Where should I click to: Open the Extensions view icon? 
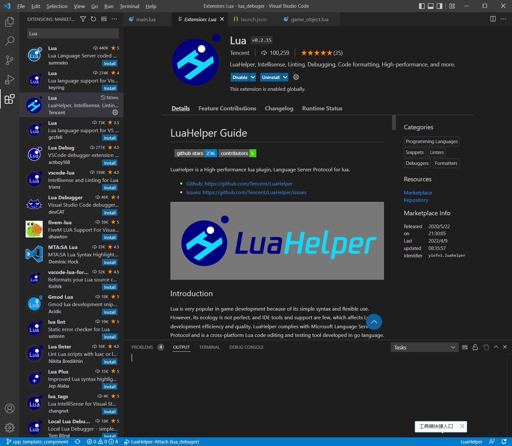tap(10, 99)
